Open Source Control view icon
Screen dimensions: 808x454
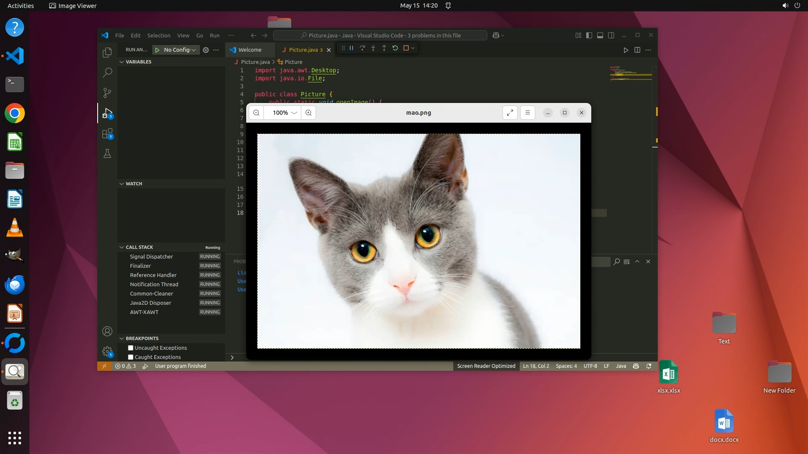pos(107,92)
